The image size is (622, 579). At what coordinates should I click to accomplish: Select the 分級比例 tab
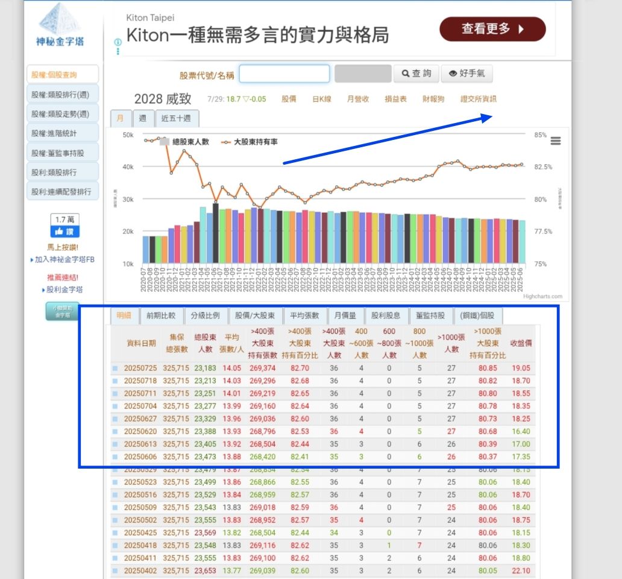tap(206, 315)
